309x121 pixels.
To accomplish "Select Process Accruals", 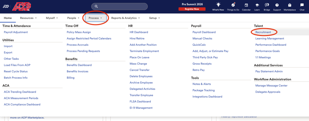I will [x=78, y=45].
